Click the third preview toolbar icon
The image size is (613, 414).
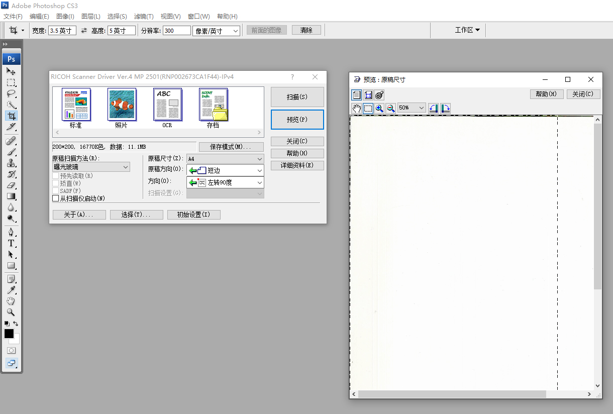pos(379,95)
